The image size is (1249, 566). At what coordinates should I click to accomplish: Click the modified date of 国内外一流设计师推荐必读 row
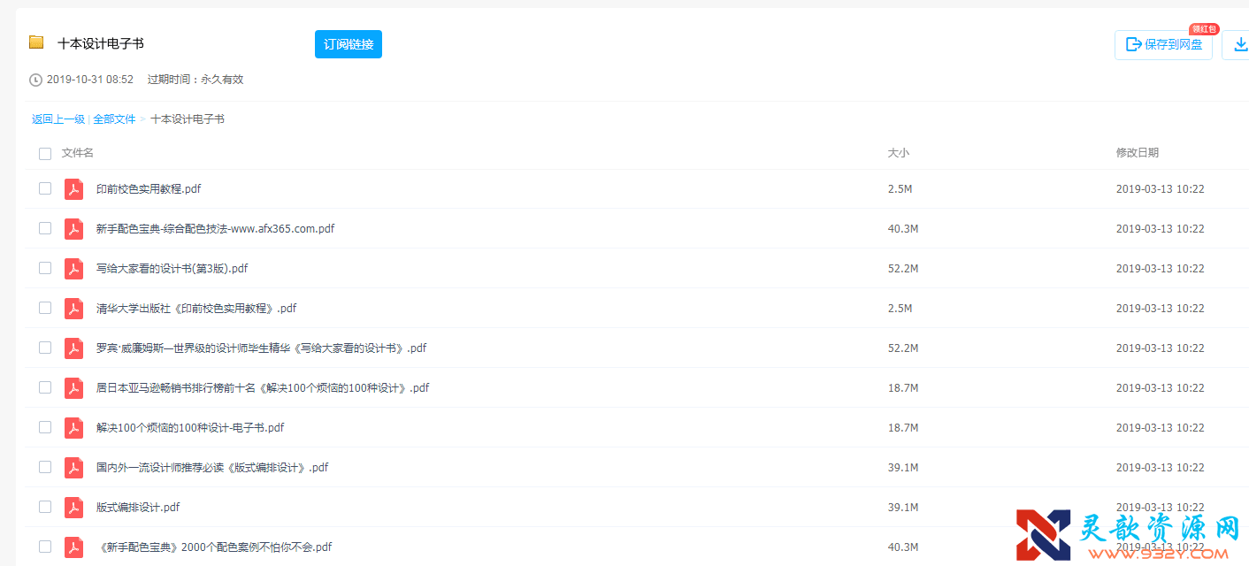pos(1161,468)
